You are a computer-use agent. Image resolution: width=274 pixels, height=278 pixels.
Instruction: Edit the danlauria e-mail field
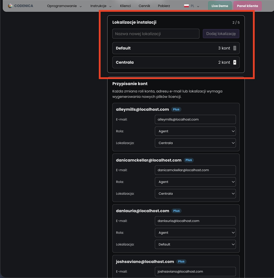195,221
